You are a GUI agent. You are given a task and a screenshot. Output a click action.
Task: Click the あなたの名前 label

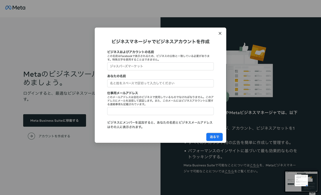pyautogui.click(x=116, y=76)
